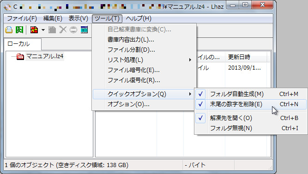
Task: Expand the リスト処理(L) submenu
Action: point(145,60)
